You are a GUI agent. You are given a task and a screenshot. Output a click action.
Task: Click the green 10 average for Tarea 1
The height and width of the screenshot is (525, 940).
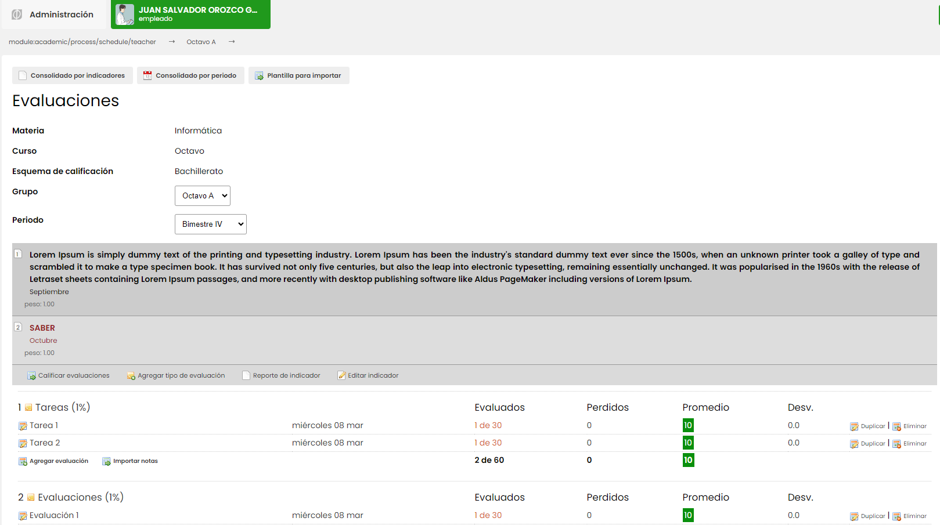[x=688, y=425]
